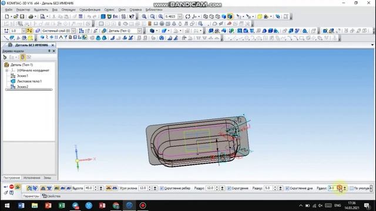Click the New document icon
Image resolution: width=376 pixels, height=211 pixels.
coord(6,16)
